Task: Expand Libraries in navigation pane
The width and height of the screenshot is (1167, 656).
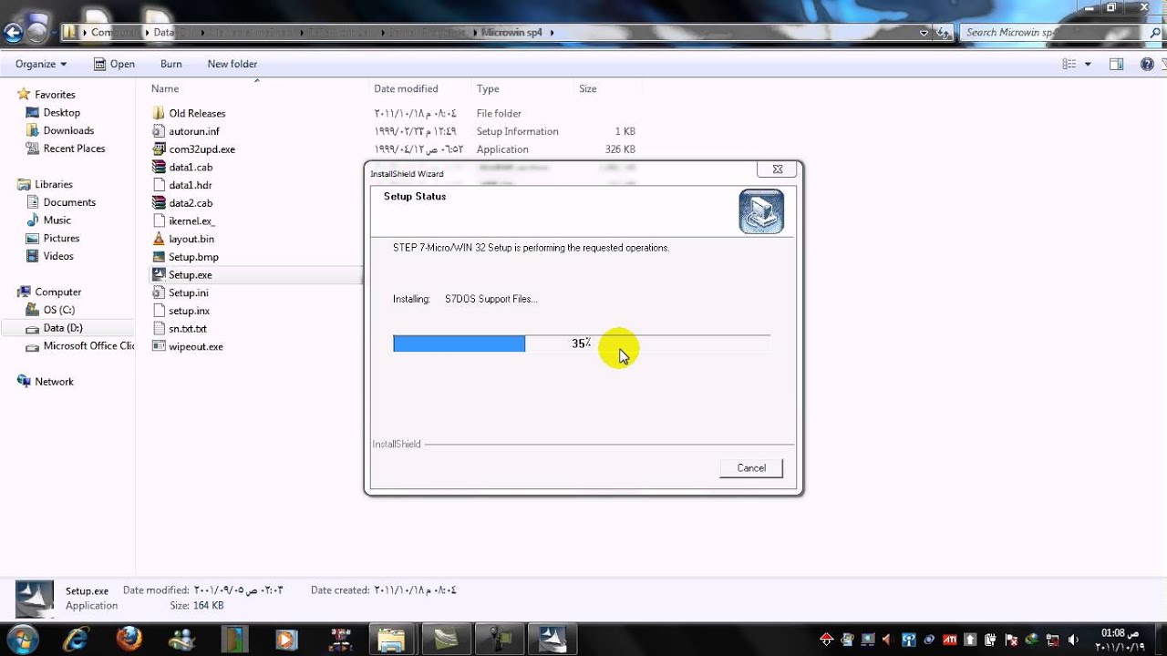Action: (x=54, y=184)
